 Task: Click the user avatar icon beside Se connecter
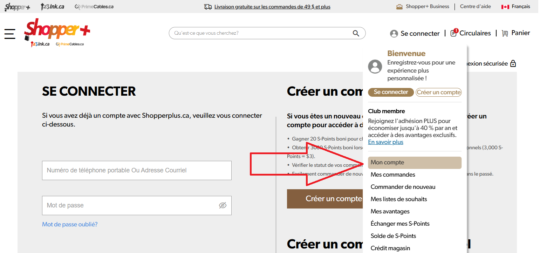(x=394, y=34)
